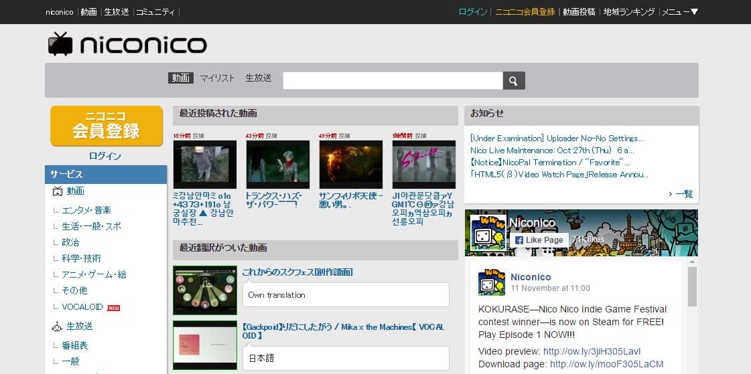Open the NicoPal Termination notice
751x374 pixels.
550,162
